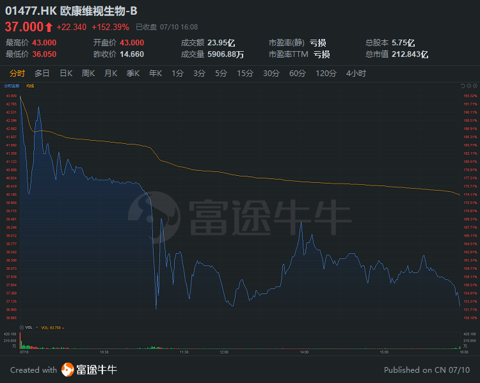Click the percent change +152.39%
Screen dimensions: 480x383
(111, 27)
